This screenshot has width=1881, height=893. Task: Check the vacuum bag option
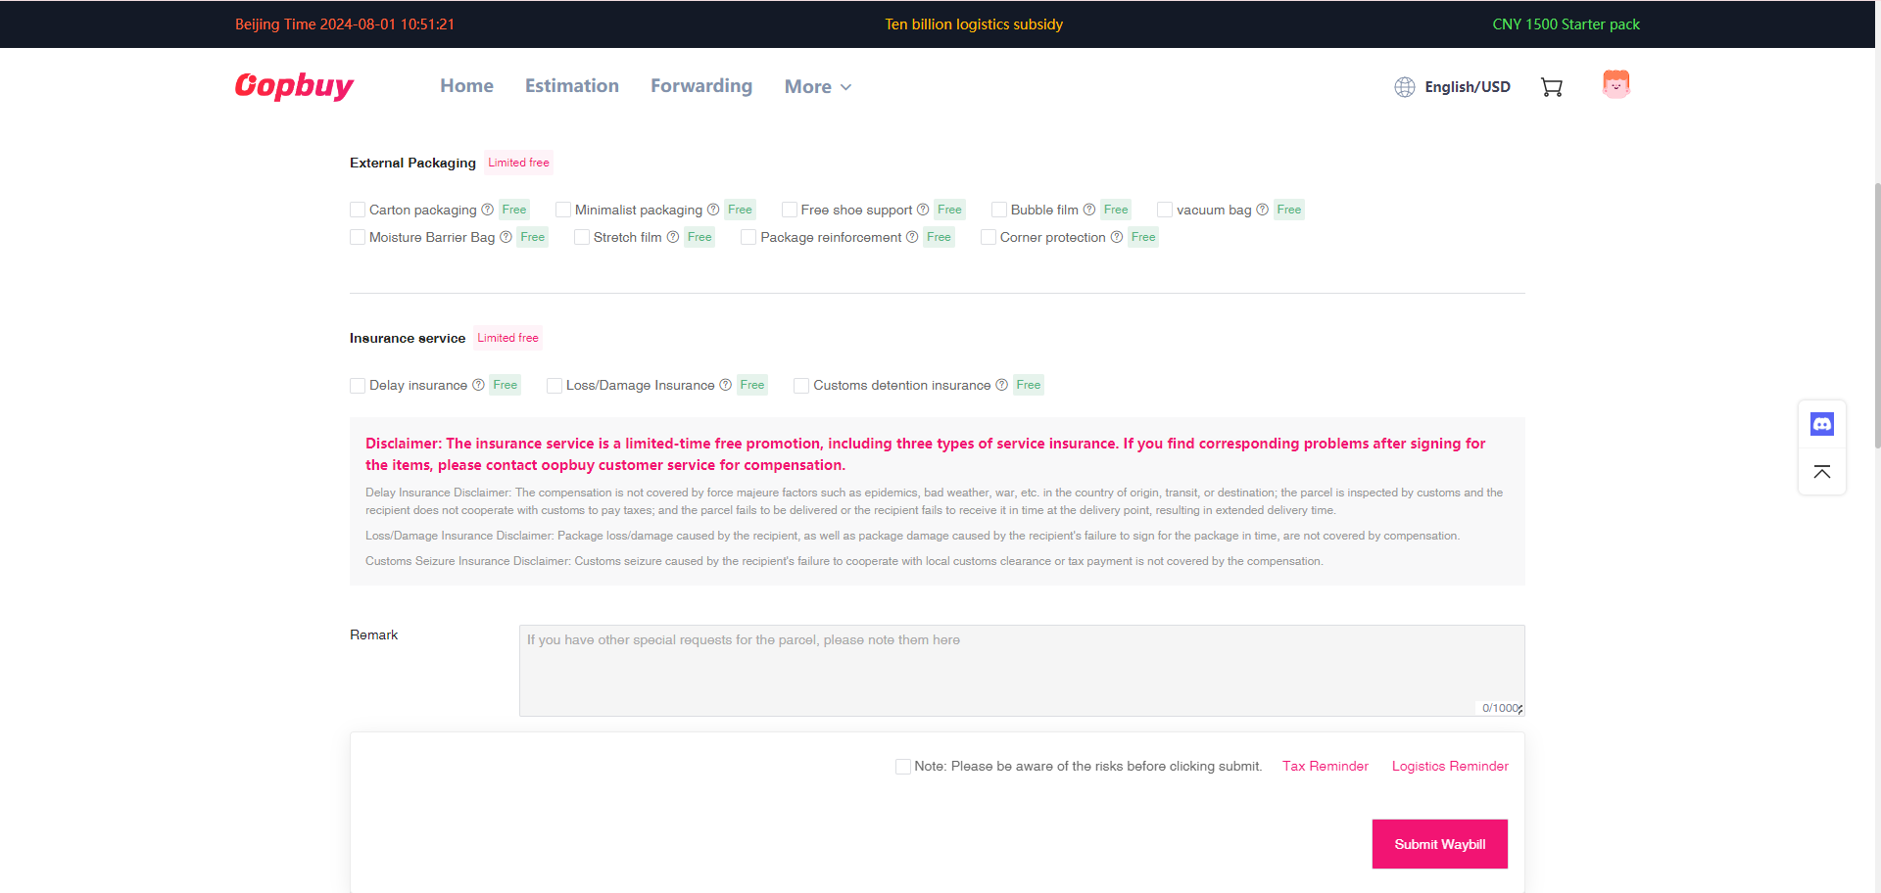point(1165,210)
